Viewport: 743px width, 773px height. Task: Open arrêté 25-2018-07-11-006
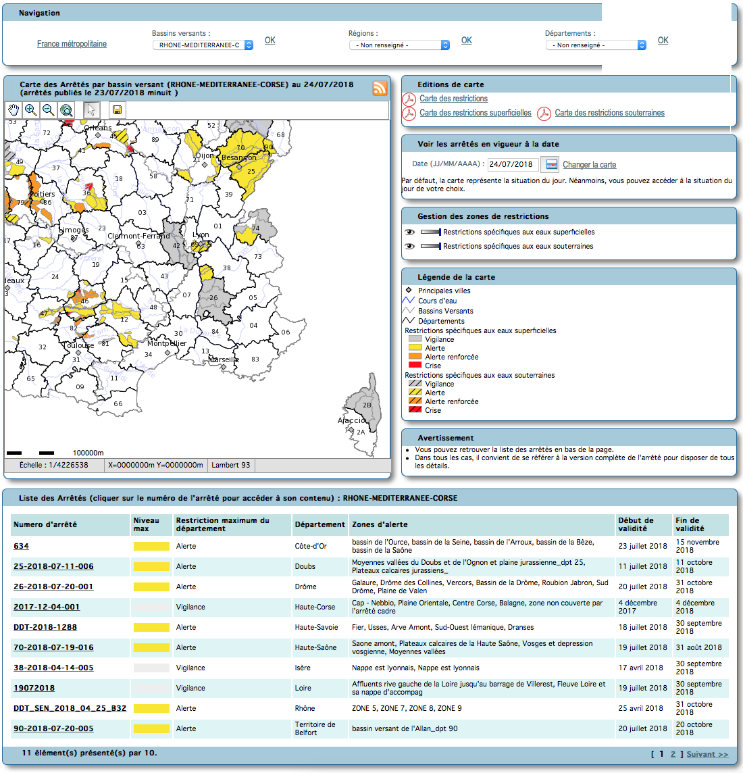click(53, 566)
